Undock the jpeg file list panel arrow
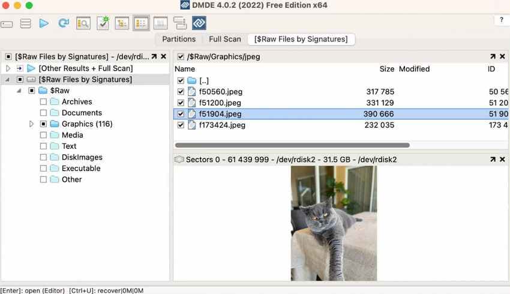Screen dimensions: 510x294 (x=493, y=56)
